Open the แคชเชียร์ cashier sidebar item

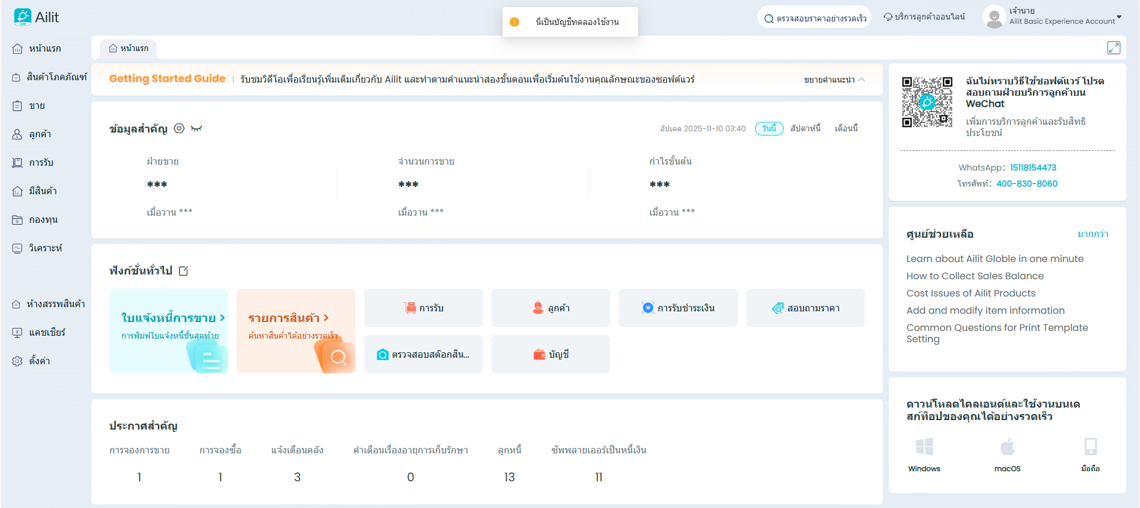[x=46, y=333]
